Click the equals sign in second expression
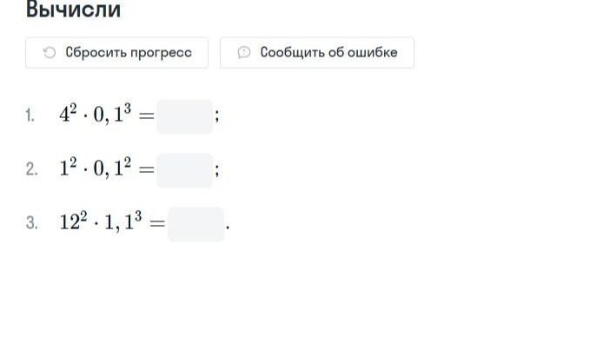Screen dimensions: 610x363 pyautogui.click(x=146, y=169)
